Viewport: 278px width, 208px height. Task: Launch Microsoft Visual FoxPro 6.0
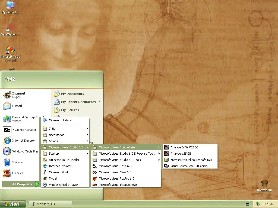(126, 178)
